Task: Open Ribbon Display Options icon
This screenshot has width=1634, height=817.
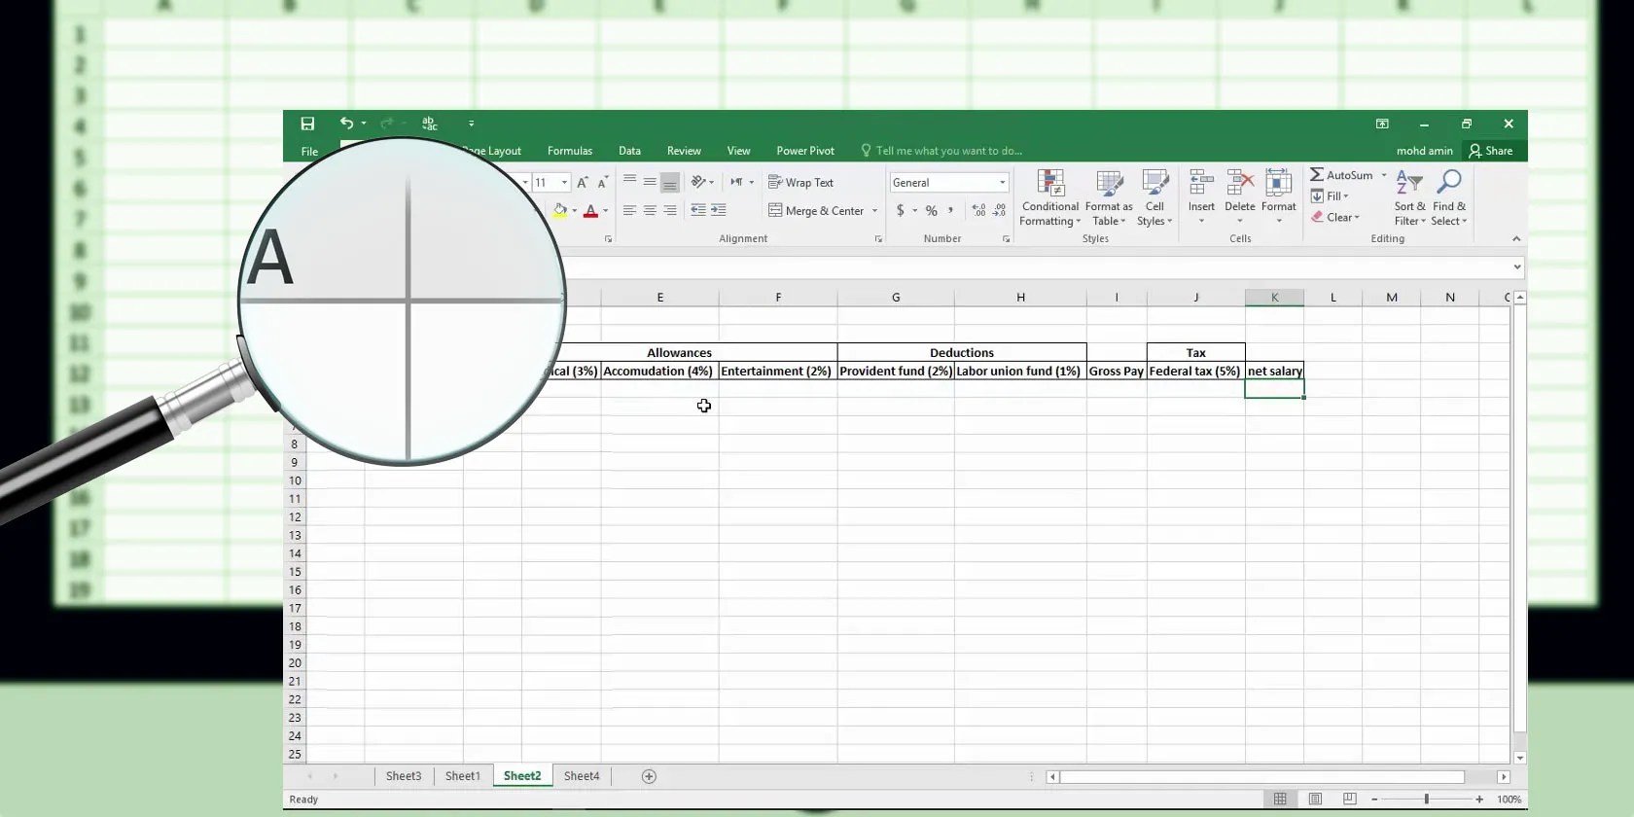Action: [1382, 124]
